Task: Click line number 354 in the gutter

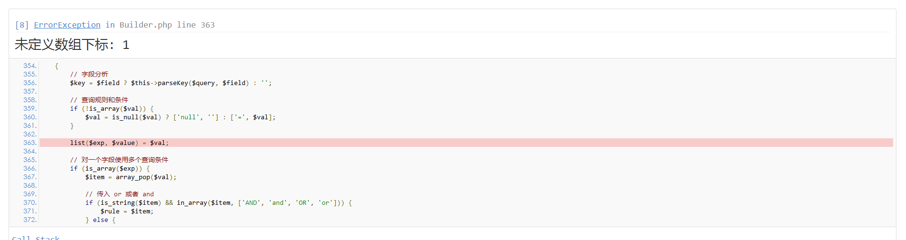Action: click(30, 66)
